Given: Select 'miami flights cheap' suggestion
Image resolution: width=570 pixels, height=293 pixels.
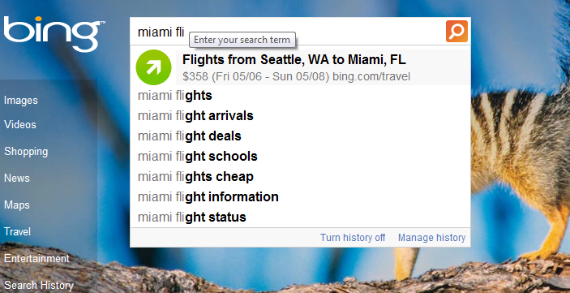Looking at the screenshot, I should (300, 177).
